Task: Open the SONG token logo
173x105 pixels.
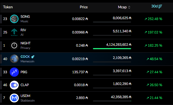Action: click(x=14, y=19)
